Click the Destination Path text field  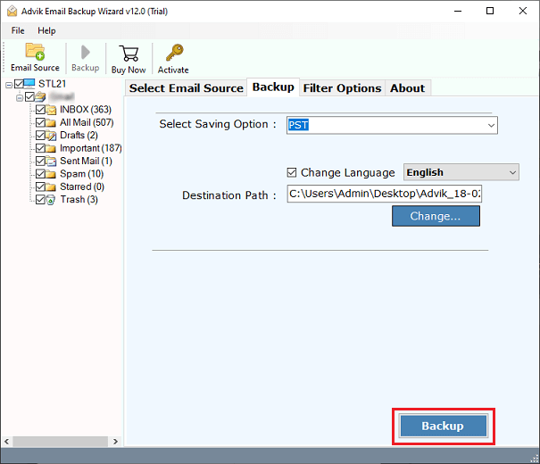[x=384, y=195]
